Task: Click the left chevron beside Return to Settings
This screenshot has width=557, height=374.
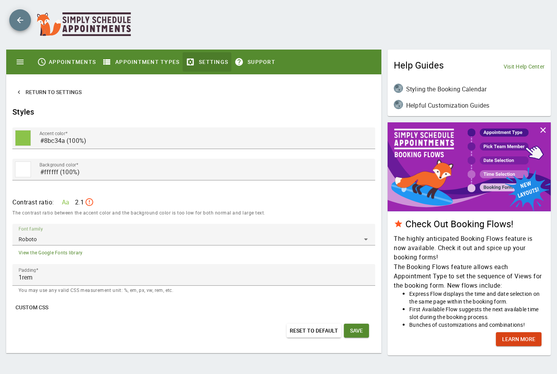Action: click(19, 92)
